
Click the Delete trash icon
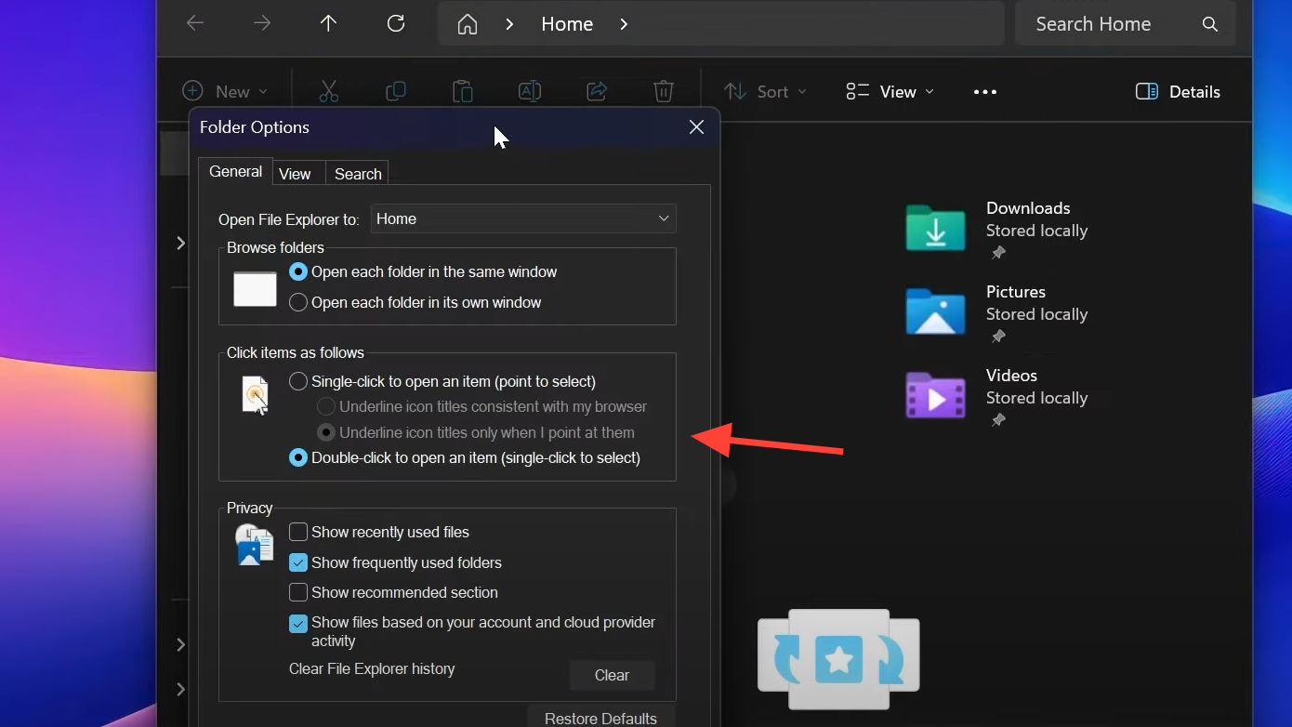(x=663, y=91)
